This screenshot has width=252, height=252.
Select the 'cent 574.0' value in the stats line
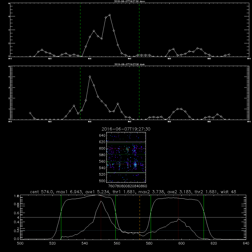pyautogui.click(x=42, y=192)
